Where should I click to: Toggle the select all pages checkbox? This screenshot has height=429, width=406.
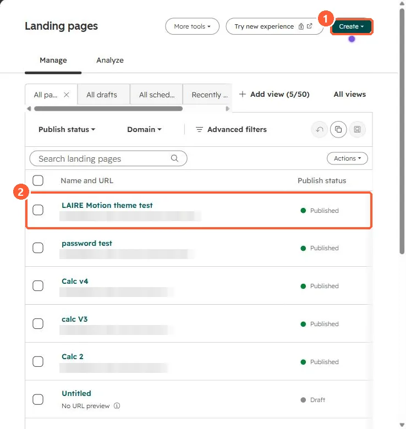point(38,180)
